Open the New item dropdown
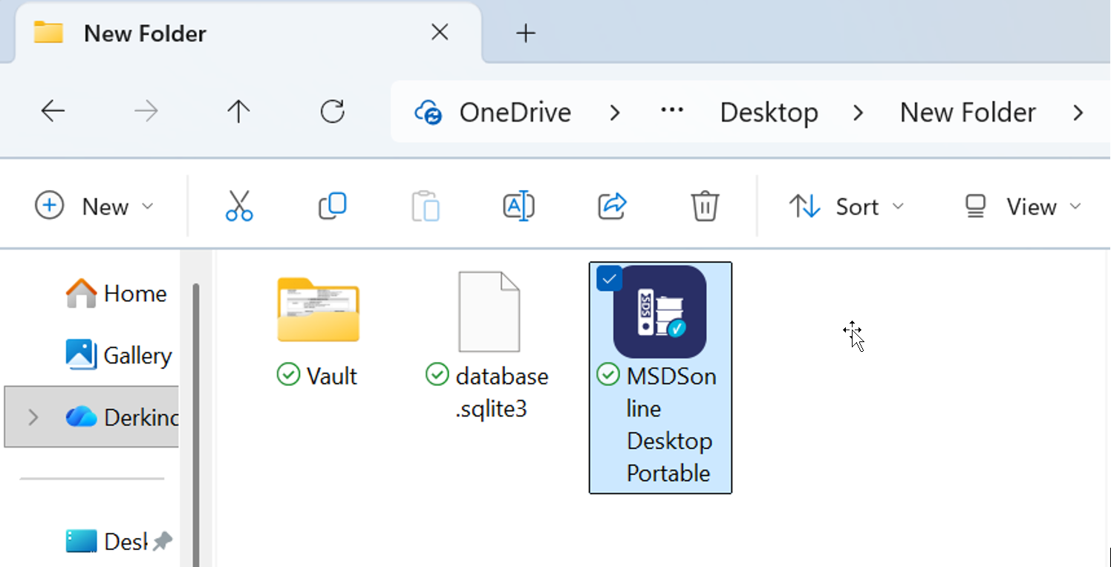This screenshot has width=1111, height=567. [x=94, y=206]
